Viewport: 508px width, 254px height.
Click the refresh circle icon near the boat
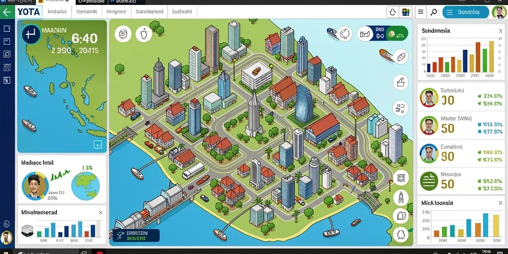344,33
